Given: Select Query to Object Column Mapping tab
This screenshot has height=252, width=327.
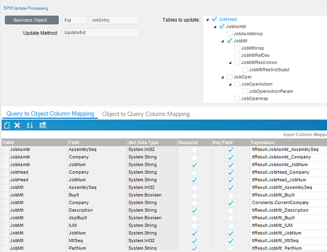Looking at the screenshot, I should tap(50, 114).
